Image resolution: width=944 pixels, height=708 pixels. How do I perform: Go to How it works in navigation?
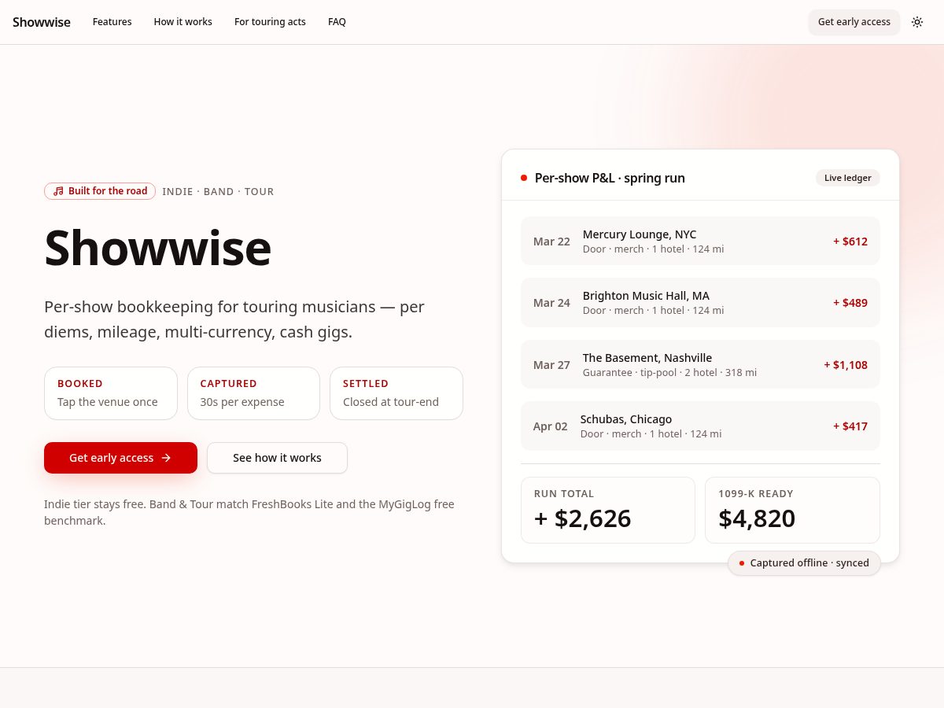point(183,22)
